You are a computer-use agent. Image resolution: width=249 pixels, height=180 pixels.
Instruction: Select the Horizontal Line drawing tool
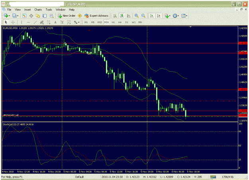[28, 22]
